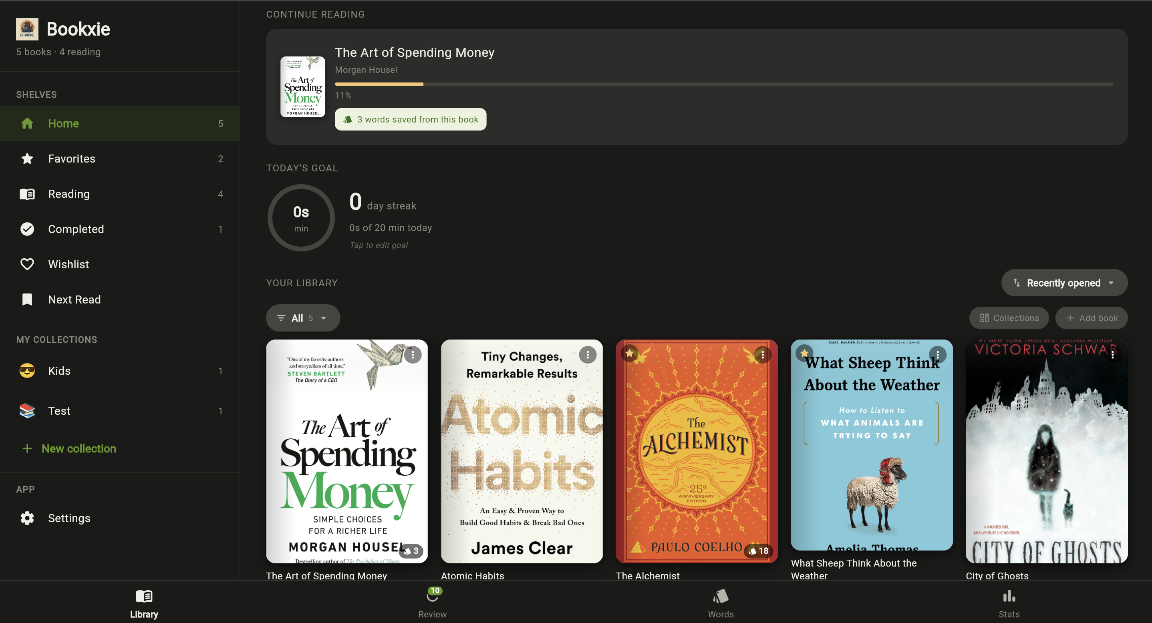Expand the Recently opened sort dropdown
Viewport: 1152px width, 623px height.
1064,282
